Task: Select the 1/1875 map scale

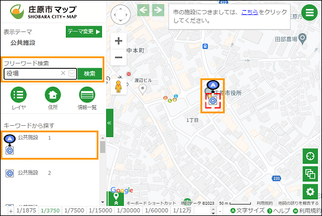Action: pyautogui.click(x=26, y=211)
